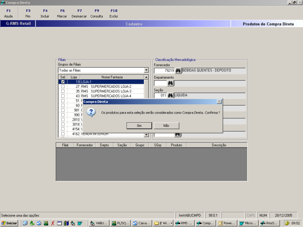The width and height of the screenshot is (303, 227).
Task: Check the store 981 checkbox
Action: pos(63,110)
